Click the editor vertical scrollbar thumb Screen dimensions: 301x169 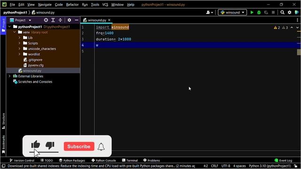point(299,52)
